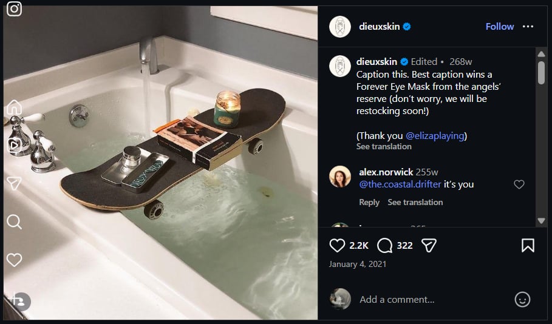The image size is (552, 324).
Task: Click the comments scrollbar down arrow
Action: coord(541,221)
